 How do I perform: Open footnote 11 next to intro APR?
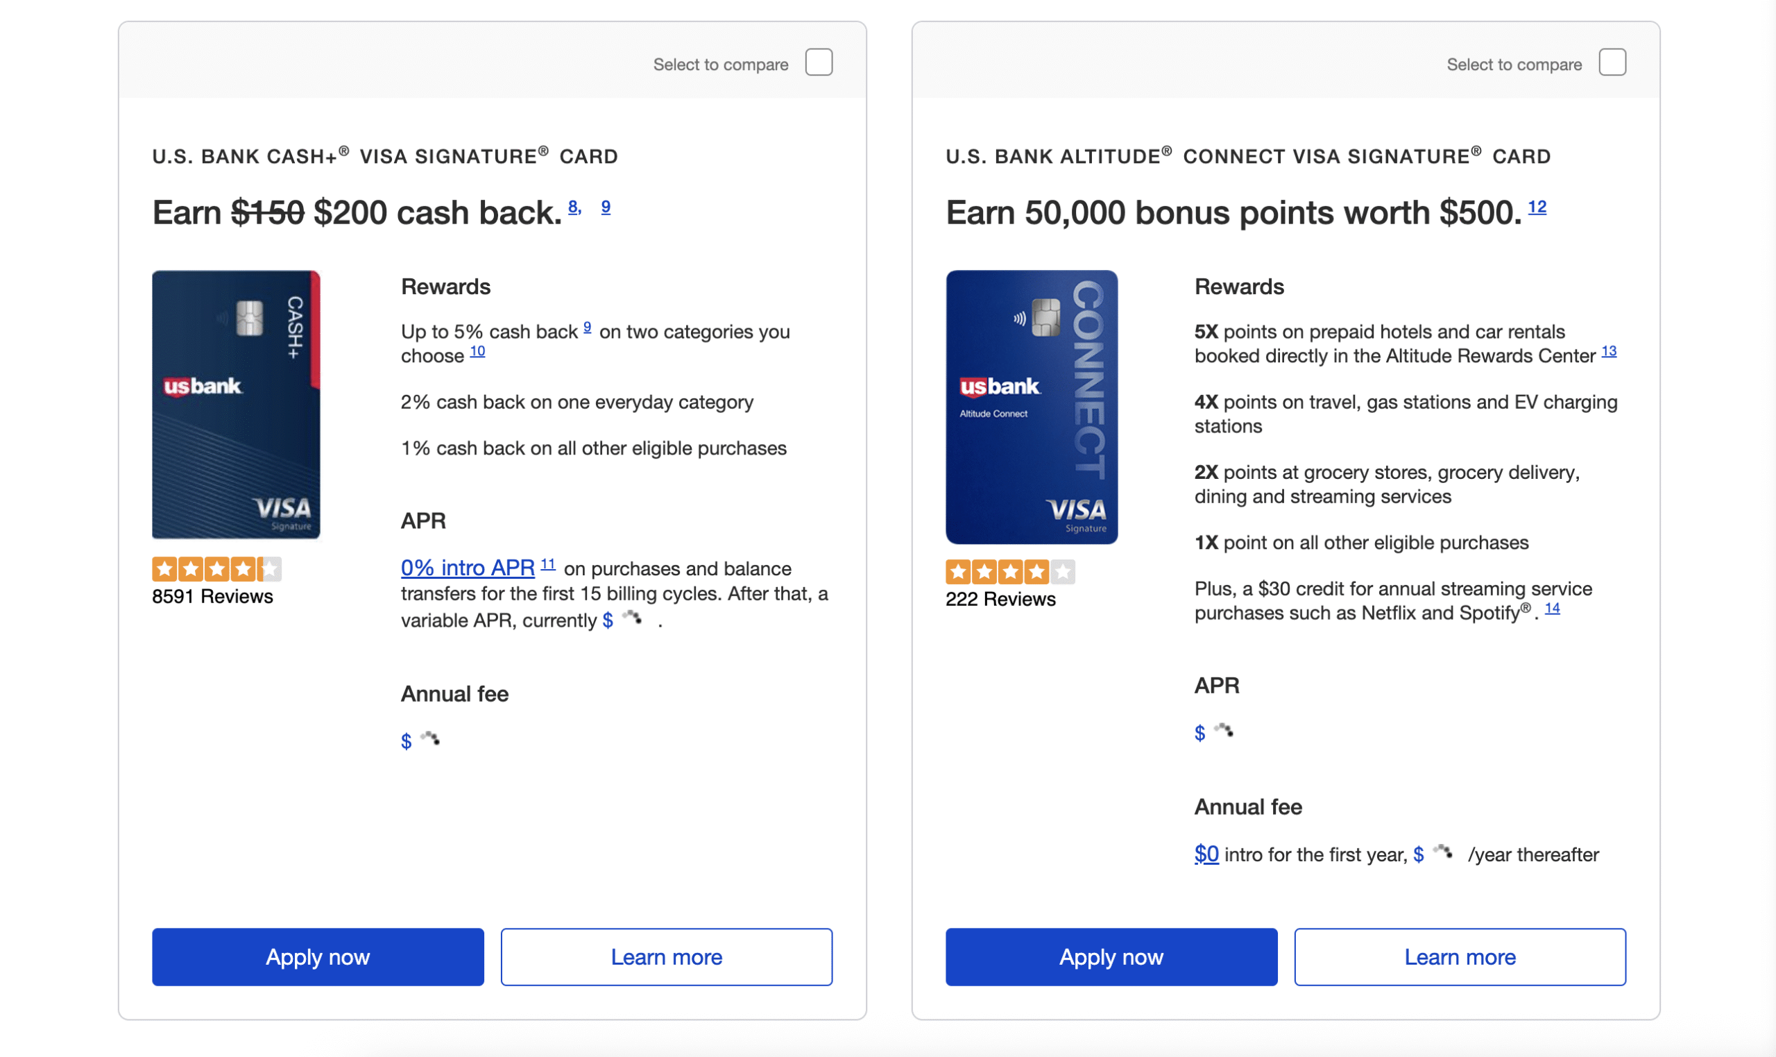547,564
